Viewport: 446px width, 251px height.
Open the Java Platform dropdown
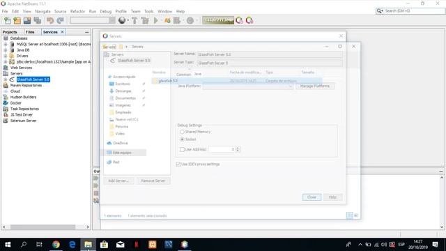tap(248, 86)
